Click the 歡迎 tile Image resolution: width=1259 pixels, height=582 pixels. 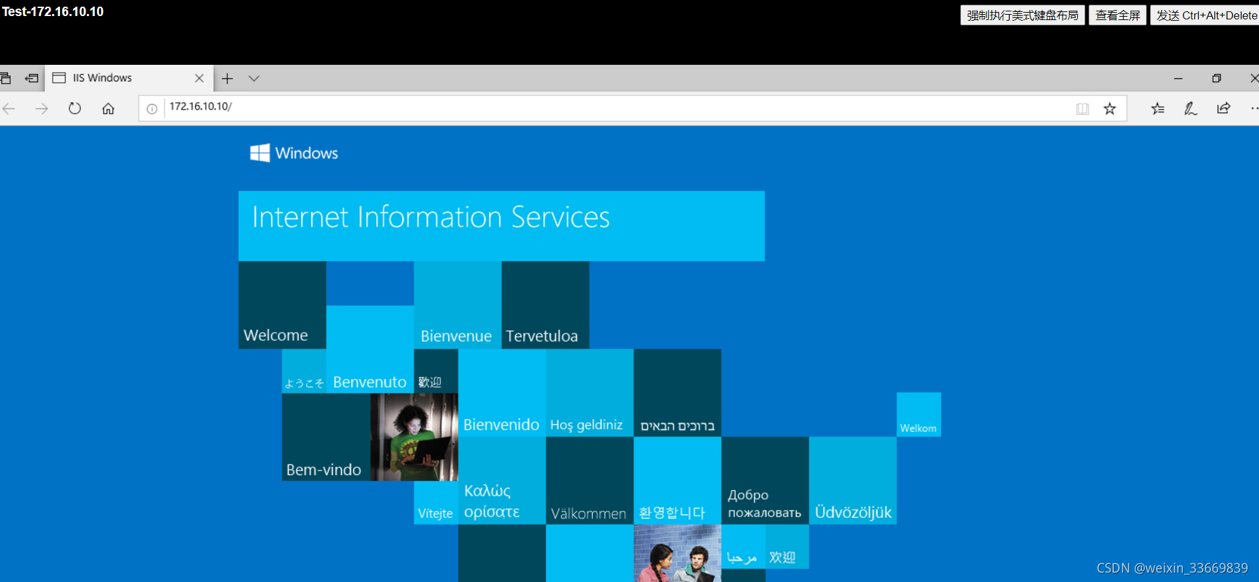(x=436, y=371)
